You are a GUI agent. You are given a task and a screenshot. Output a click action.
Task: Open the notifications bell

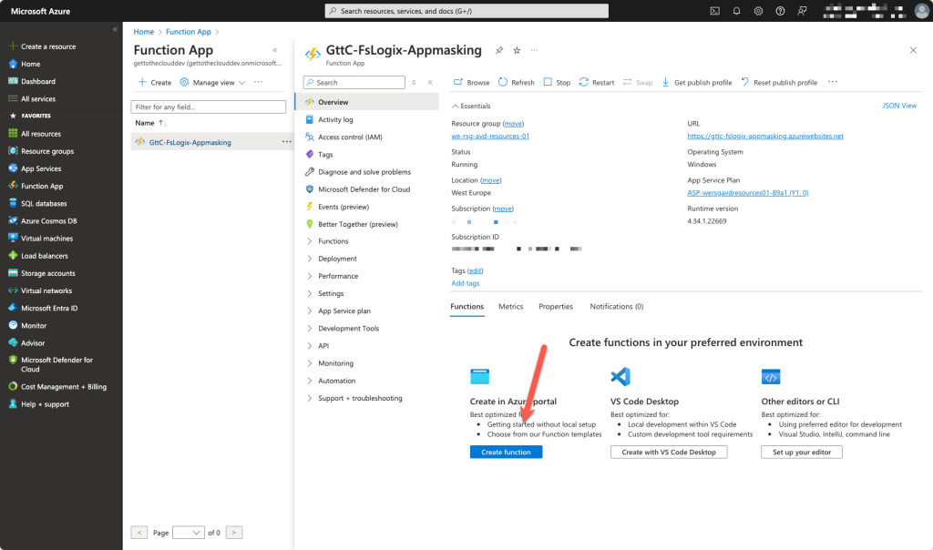click(x=736, y=11)
